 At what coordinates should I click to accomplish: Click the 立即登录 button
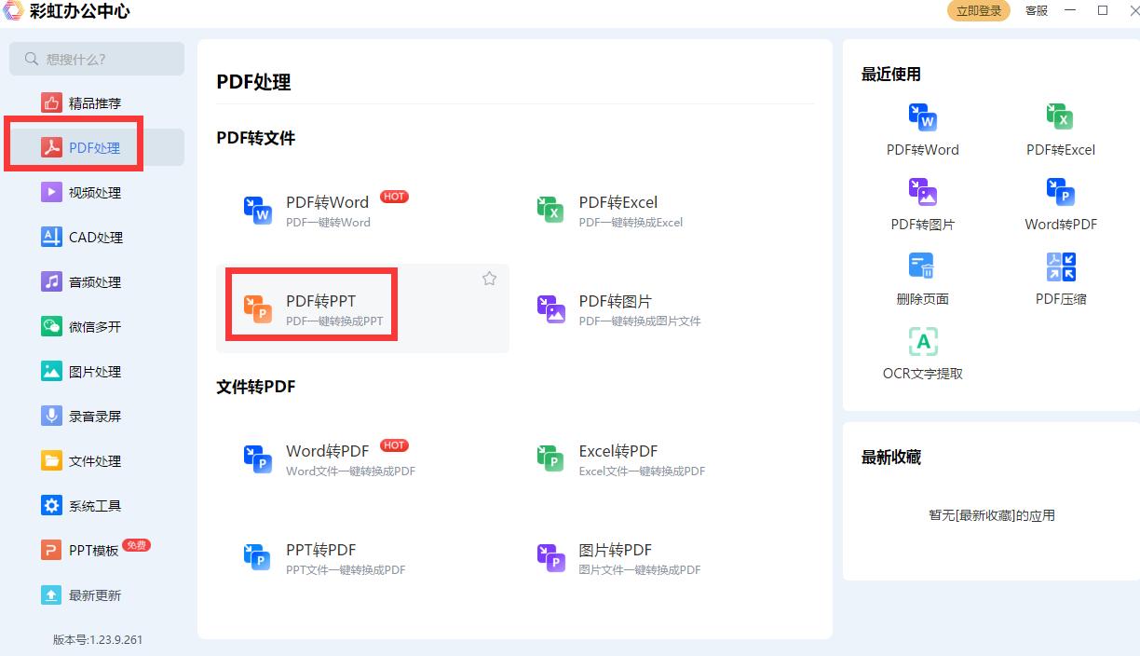[x=978, y=11]
